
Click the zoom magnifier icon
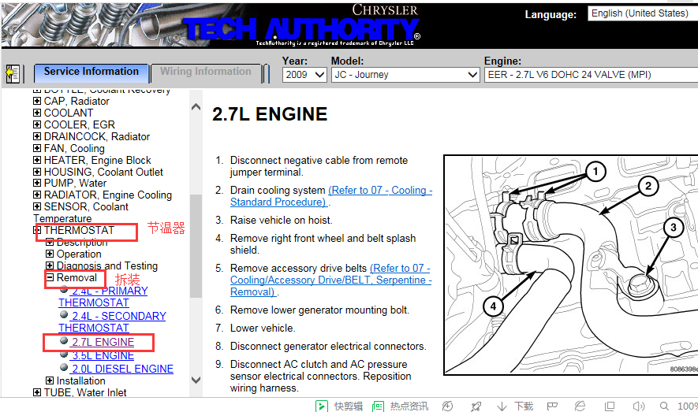pos(664,406)
